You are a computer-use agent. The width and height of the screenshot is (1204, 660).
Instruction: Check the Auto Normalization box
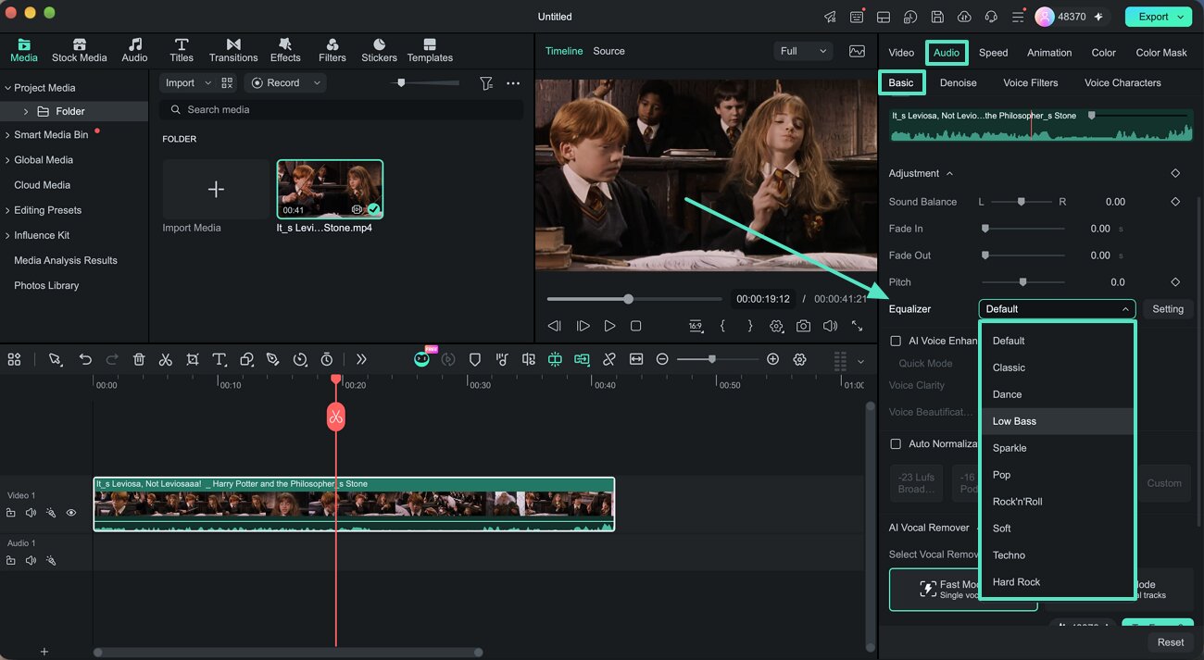point(896,443)
